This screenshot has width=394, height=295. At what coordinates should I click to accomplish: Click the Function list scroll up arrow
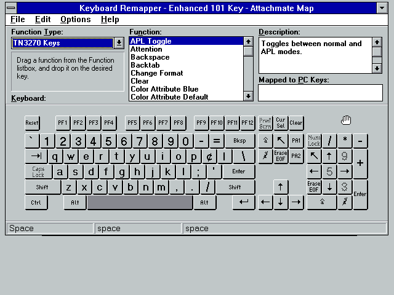coord(248,42)
